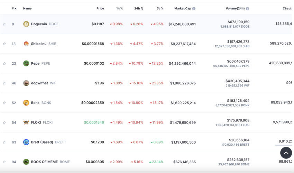This screenshot has height=173, width=294.
Task: Sort by the 7d % column header
Action: tap(160, 8)
